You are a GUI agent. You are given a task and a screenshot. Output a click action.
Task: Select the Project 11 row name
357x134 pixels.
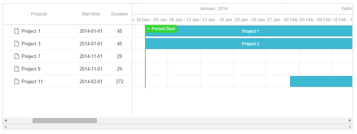point(32,81)
